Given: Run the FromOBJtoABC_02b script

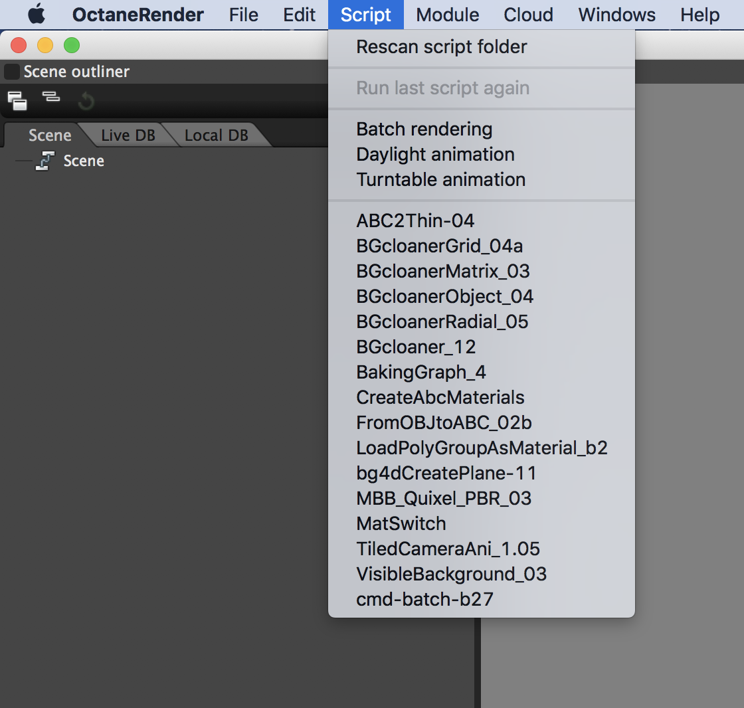Looking at the screenshot, I should 481,422.
